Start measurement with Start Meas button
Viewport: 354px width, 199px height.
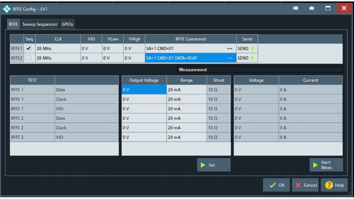pyautogui.click(x=326, y=165)
